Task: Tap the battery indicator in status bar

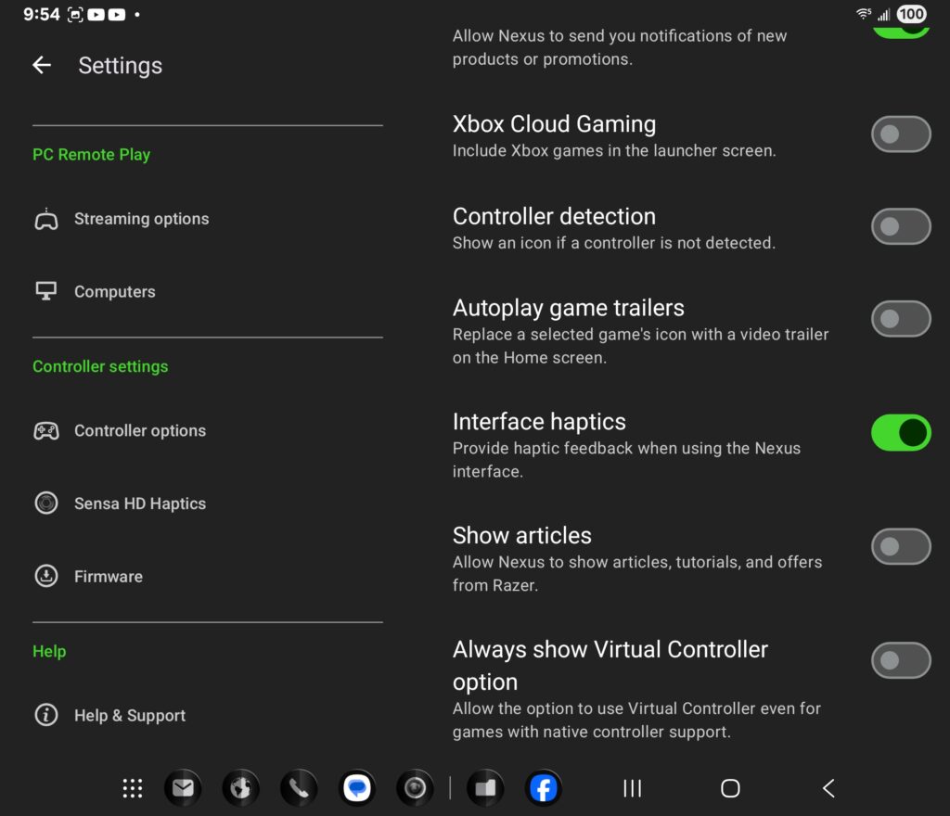Action: [x=912, y=14]
